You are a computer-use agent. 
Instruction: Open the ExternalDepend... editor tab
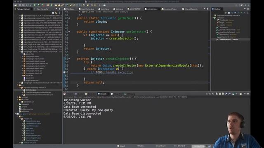tap(190, 9)
